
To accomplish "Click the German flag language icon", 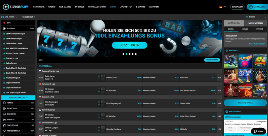I will pyautogui.click(x=221, y=7).
